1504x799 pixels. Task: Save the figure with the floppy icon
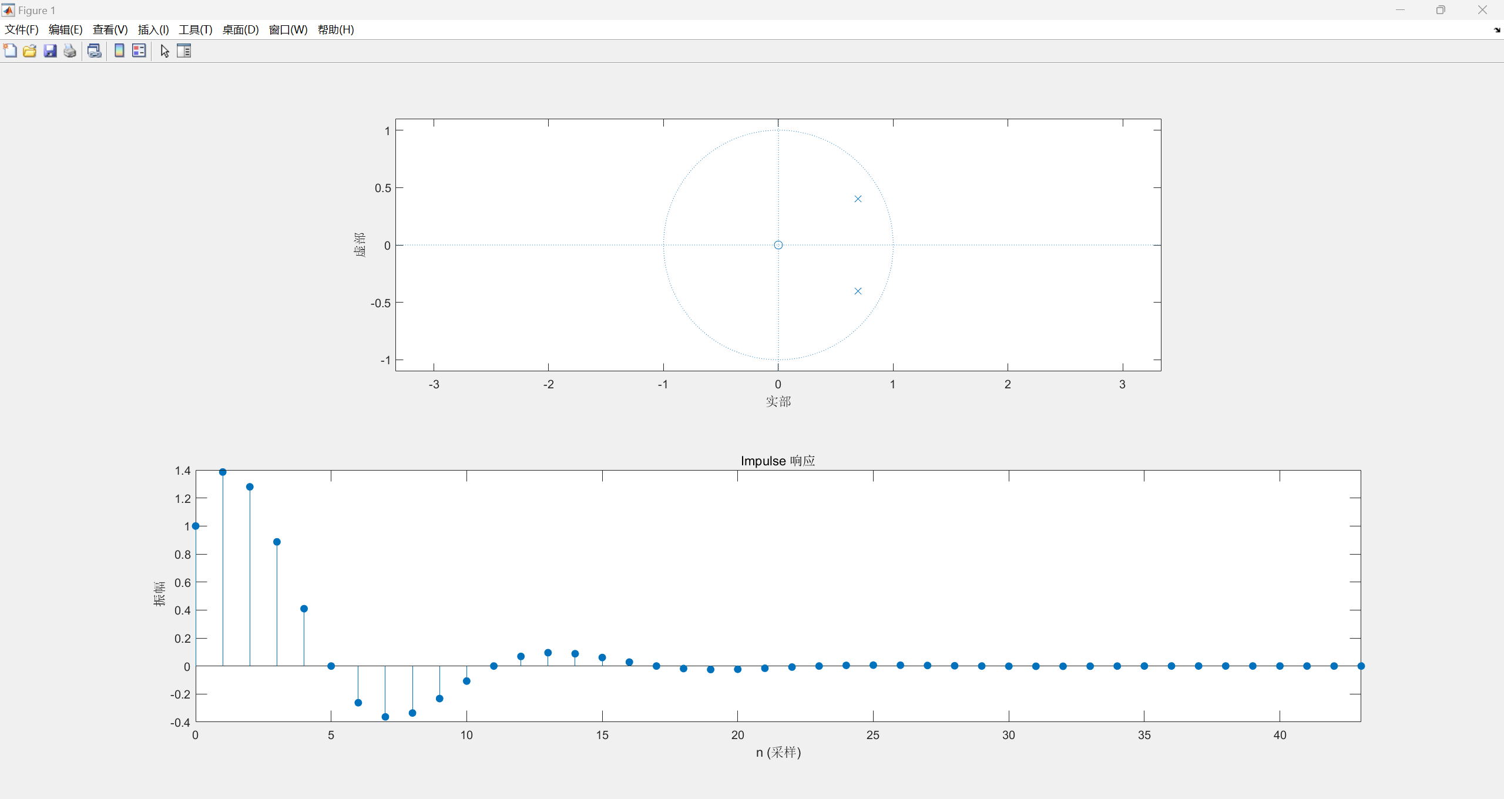pyautogui.click(x=50, y=51)
